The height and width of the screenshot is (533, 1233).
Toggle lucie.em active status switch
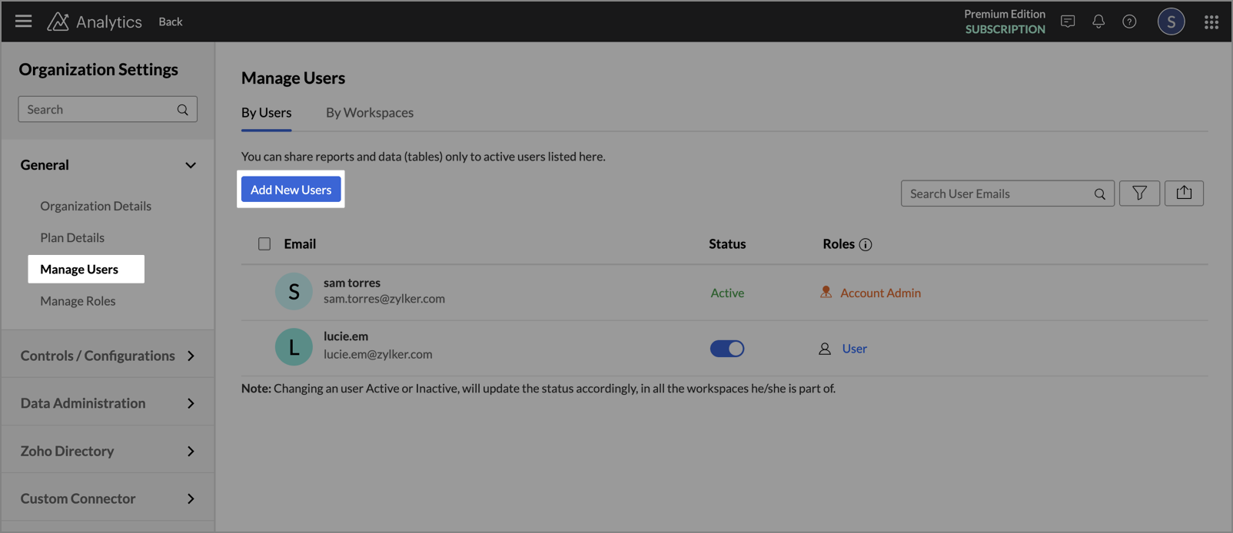coord(726,349)
